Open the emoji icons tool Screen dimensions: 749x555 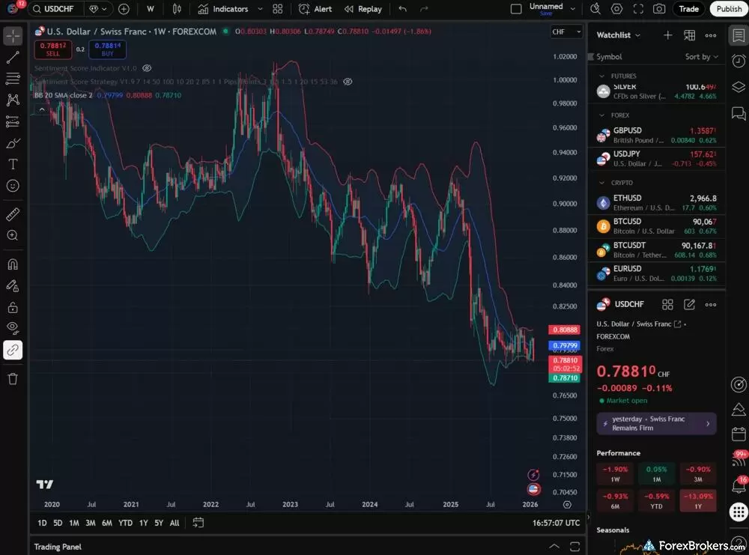coord(13,186)
